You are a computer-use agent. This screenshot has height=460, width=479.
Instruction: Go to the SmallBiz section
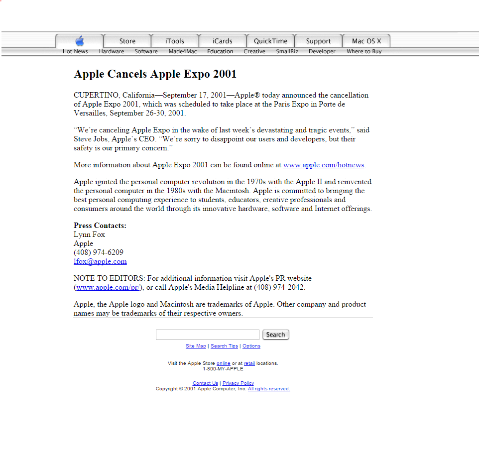pyautogui.click(x=287, y=51)
